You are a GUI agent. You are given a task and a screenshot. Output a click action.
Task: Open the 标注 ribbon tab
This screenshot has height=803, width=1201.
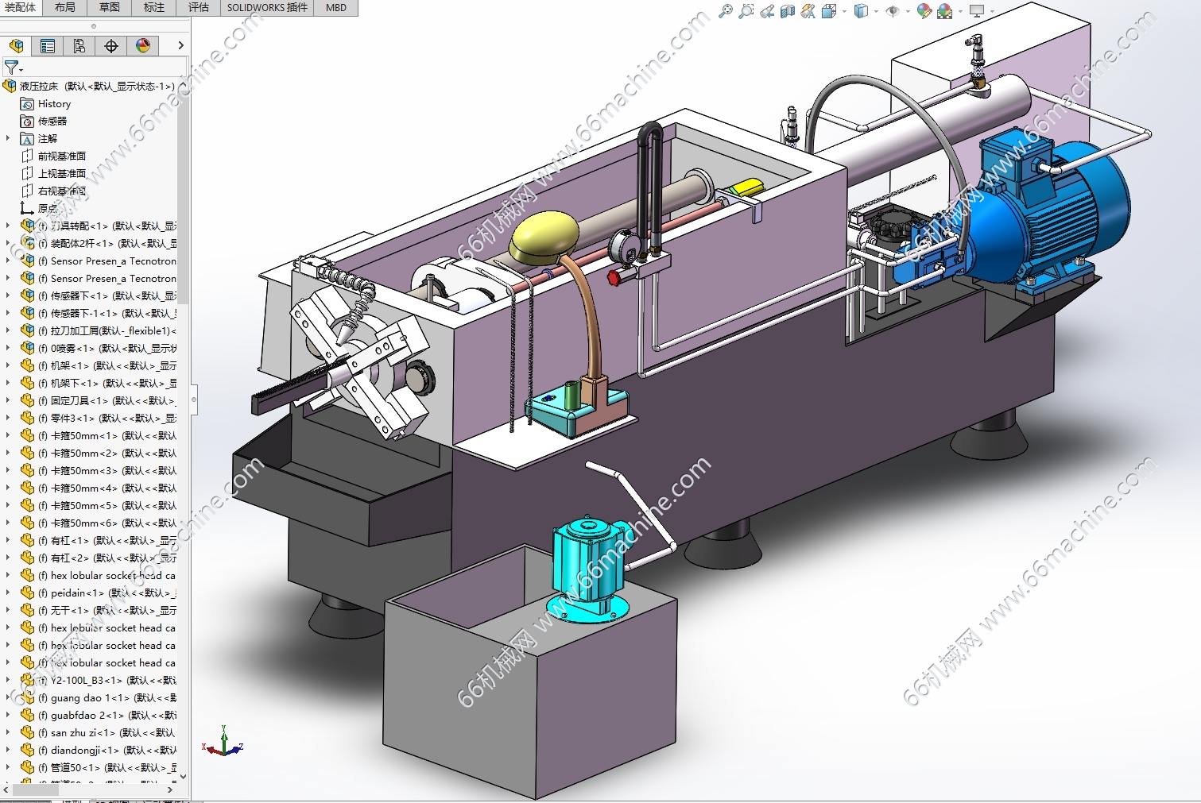[154, 7]
